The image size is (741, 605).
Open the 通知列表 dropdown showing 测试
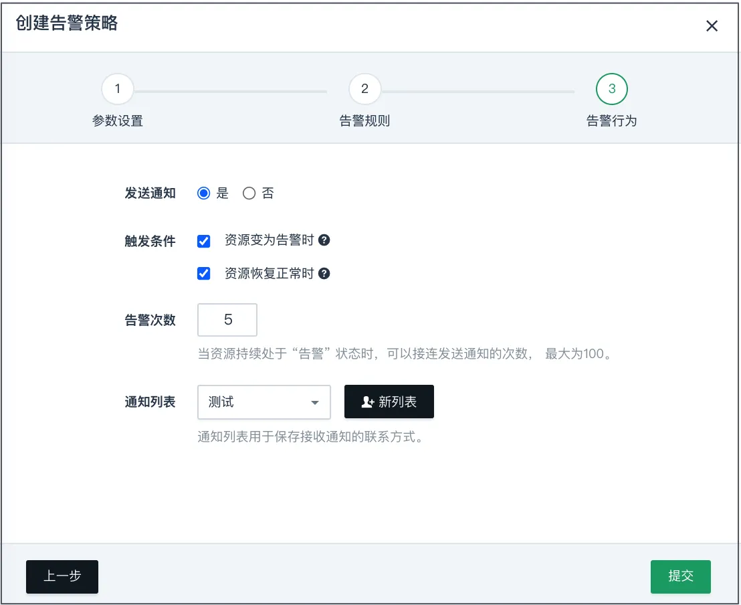(x=264, y=402)
